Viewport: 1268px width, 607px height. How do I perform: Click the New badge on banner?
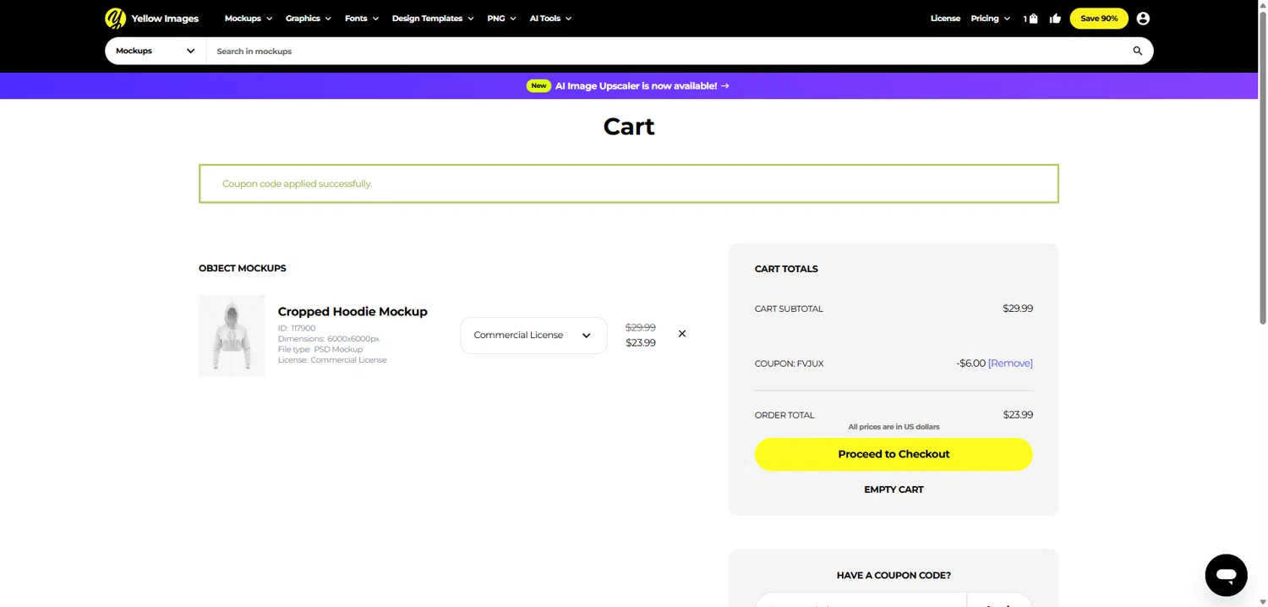coord(538,85)
